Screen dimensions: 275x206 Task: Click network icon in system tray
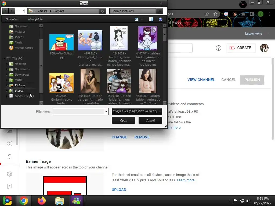click(242, 201)
